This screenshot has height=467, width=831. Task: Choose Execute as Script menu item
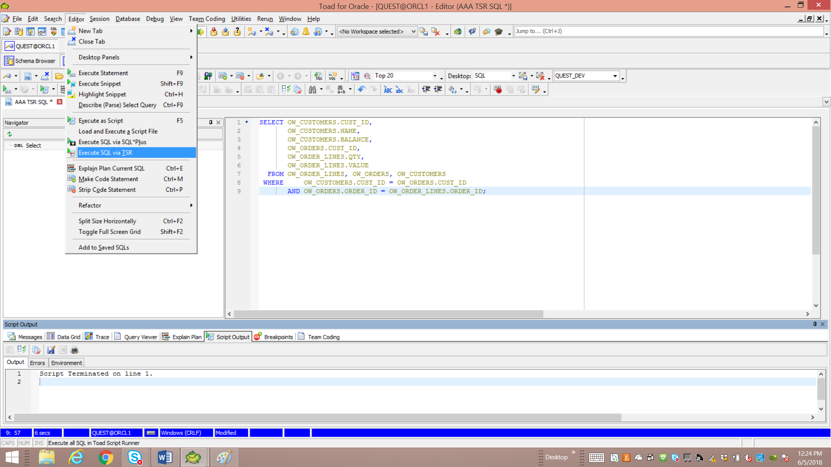[131, 121]
